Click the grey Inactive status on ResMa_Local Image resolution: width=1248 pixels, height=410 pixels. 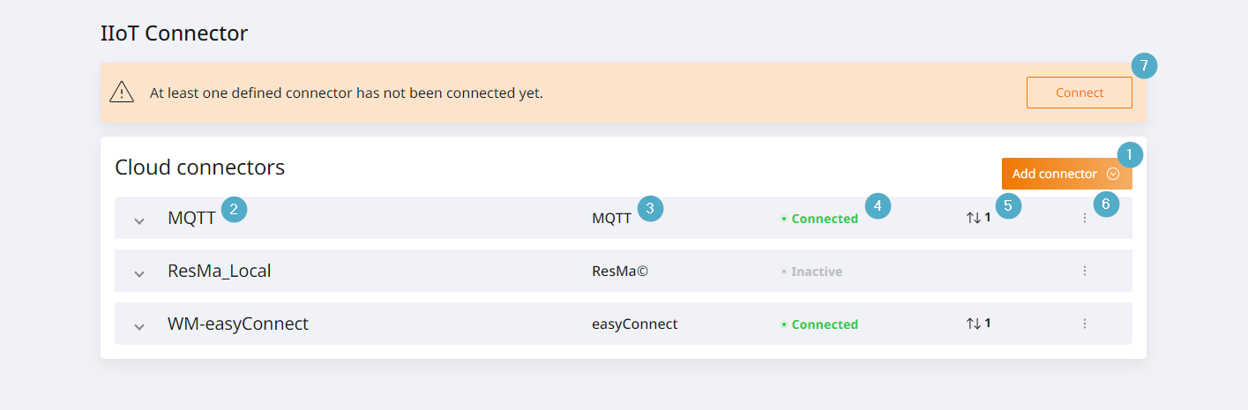[811, 272]
